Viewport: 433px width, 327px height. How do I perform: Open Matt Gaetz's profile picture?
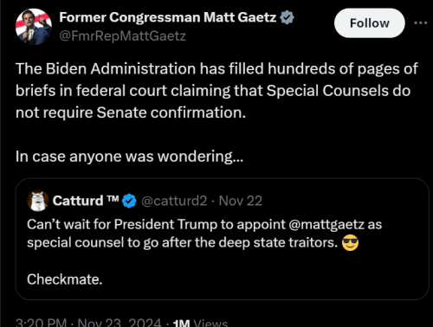[34, 27]
